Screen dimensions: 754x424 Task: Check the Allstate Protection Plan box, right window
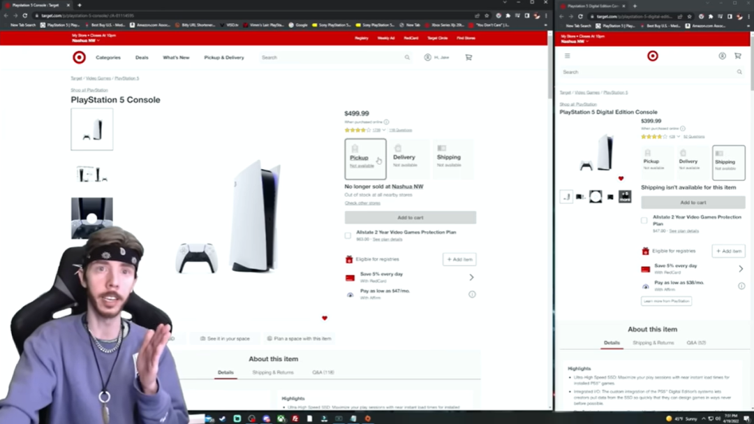tap(644, 221)
